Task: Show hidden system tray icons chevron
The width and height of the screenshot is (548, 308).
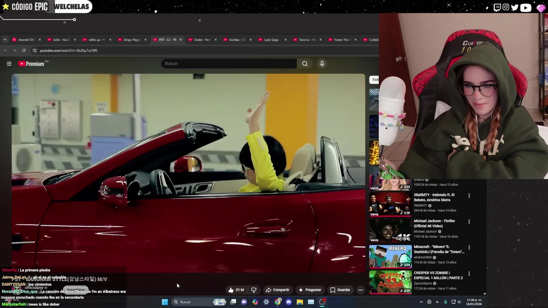Action: (421, 302)
